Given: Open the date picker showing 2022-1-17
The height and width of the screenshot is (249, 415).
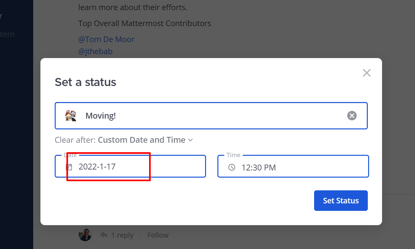Looking at the screenshot, I should (x=130, y=166).
